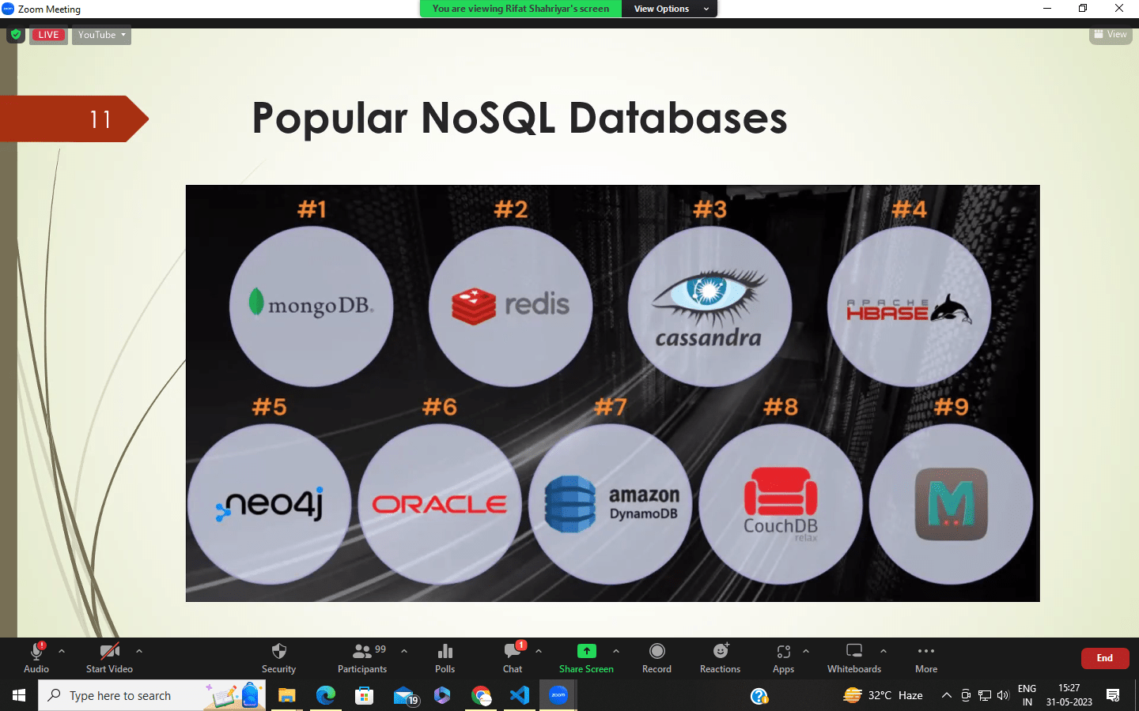The height and width of the screenshot is (711, 1139).
Task: Expand the caret beside Chat
Action: coord(539,652)
